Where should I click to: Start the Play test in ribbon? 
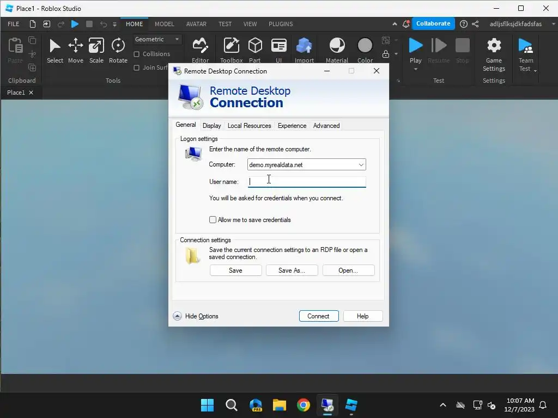tap(416, 46)
